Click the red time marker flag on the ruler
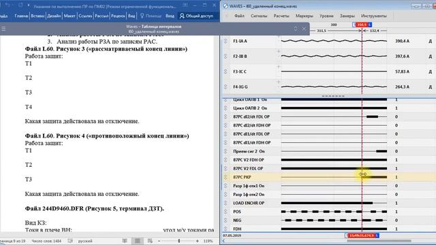The height and width of the screenshot is (245, 436). click(x=362, y=24)
